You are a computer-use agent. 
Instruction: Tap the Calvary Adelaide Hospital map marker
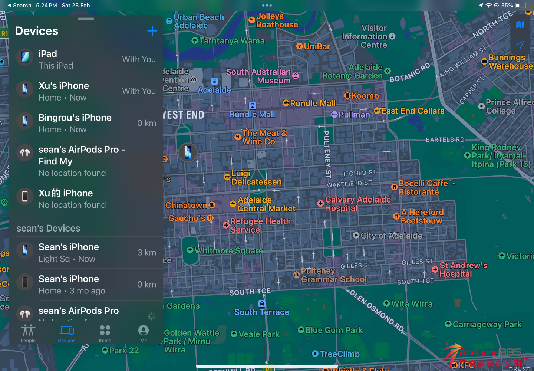click(x=320, y=203)
